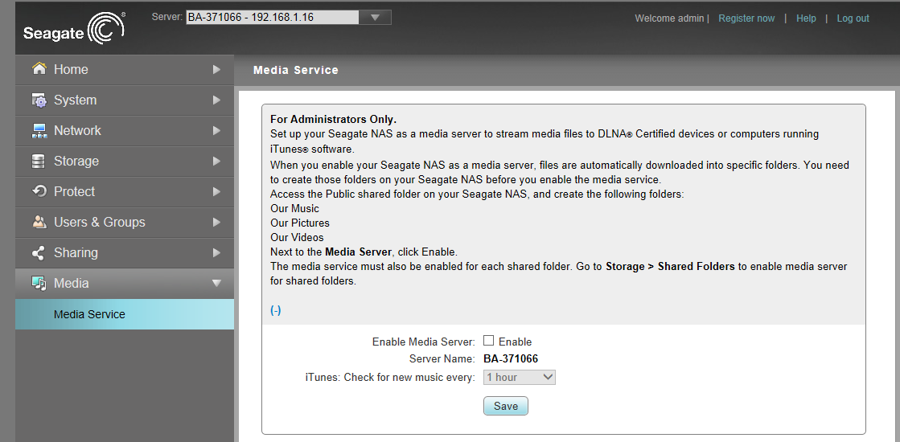Click the Storage drive icon
The height and width of the screenshot is (442, 900).
[x=39, y=161]
